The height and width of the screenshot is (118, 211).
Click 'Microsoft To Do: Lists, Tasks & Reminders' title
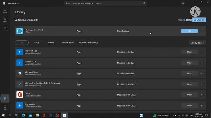click(42, 83)
